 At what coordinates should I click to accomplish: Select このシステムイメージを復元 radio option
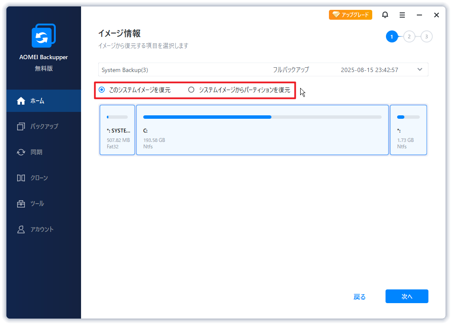101,90
